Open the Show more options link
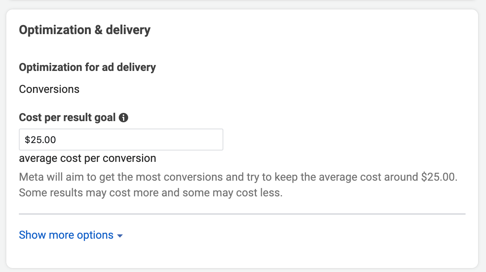Viewport: 486px width, 272px height. 66,235
